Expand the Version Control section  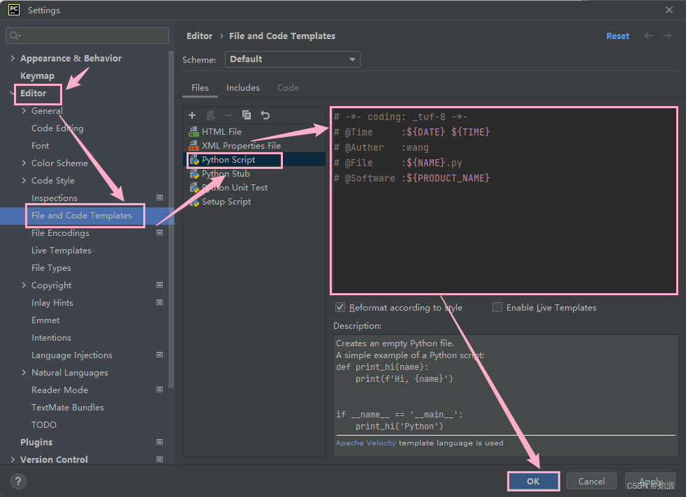pyautogui.click(x=13, y=459)
